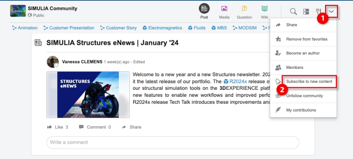Focus the Write a comment field
Image resolution: width=353 pixels, height=159 pixels.
[x=173, y=142]
